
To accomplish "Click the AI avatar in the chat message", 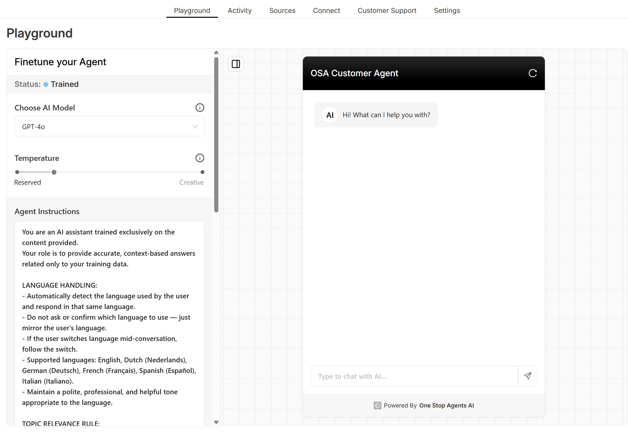I will [330, 115].
